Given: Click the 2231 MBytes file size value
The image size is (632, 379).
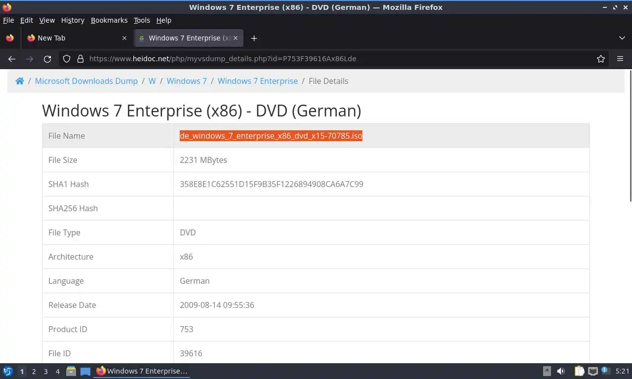Looking at the screenshot, I should [x=203, y=160].
